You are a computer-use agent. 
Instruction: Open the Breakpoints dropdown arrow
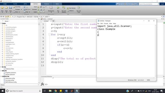tap(51, 12)
